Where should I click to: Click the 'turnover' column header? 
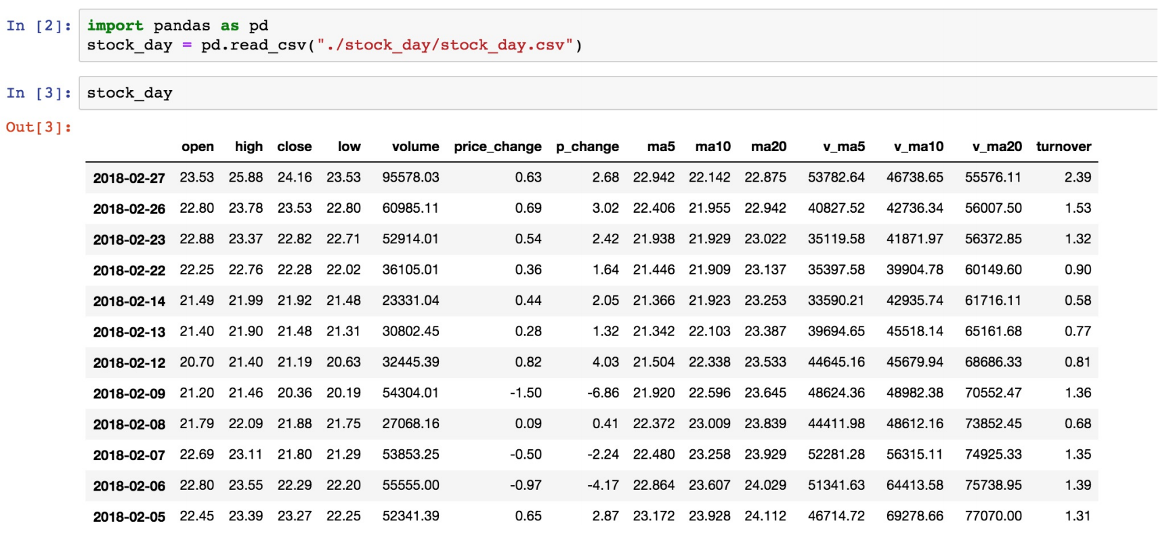[1063, 146]
